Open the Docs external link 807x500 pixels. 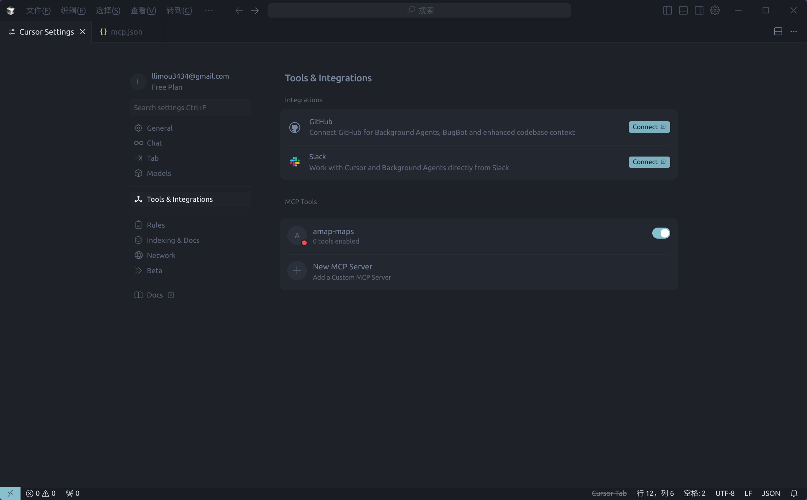tap(154, 295)
